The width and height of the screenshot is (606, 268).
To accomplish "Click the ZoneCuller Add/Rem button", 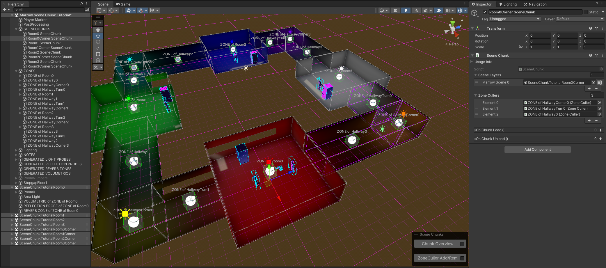I will click(x=438, y=258).
